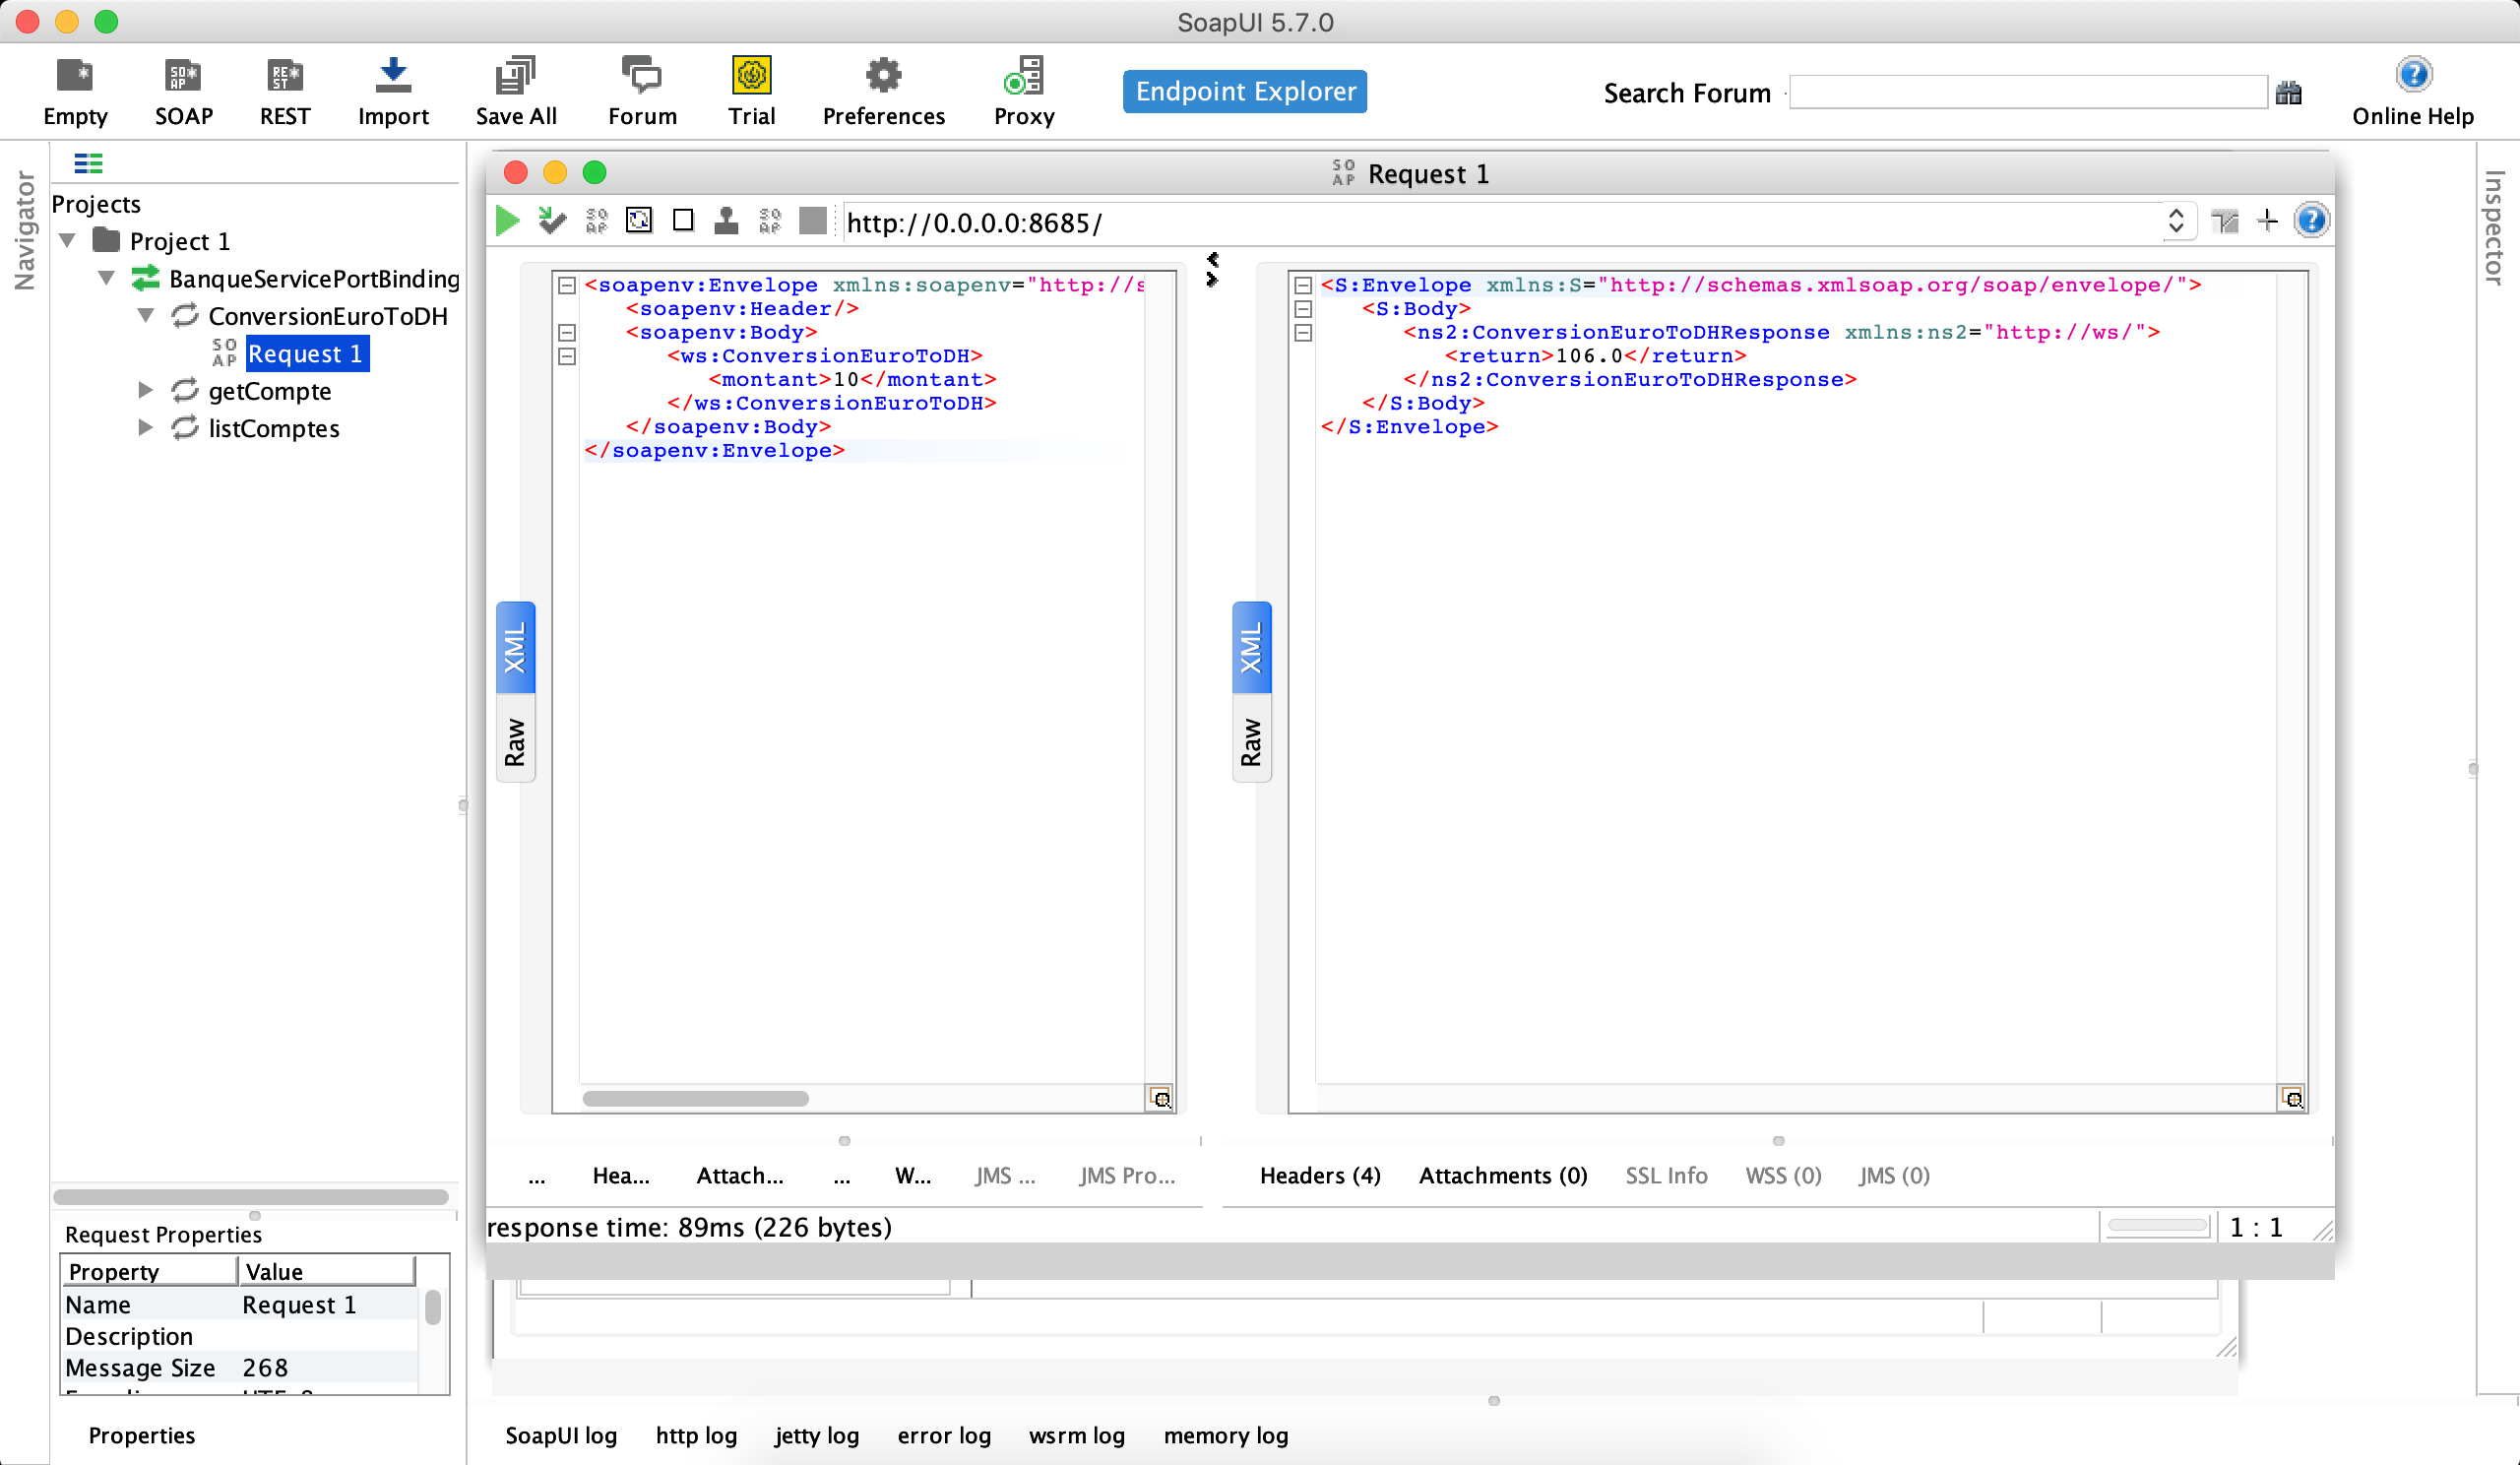
Task: Expand the getCompte operation node
Action: tap(145, 390)
